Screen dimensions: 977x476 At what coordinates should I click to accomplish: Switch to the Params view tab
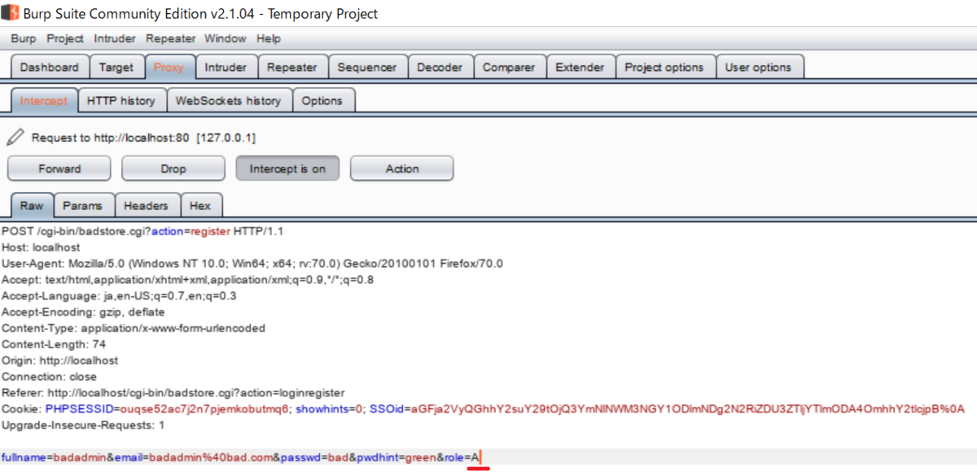(x=83, y=206)
